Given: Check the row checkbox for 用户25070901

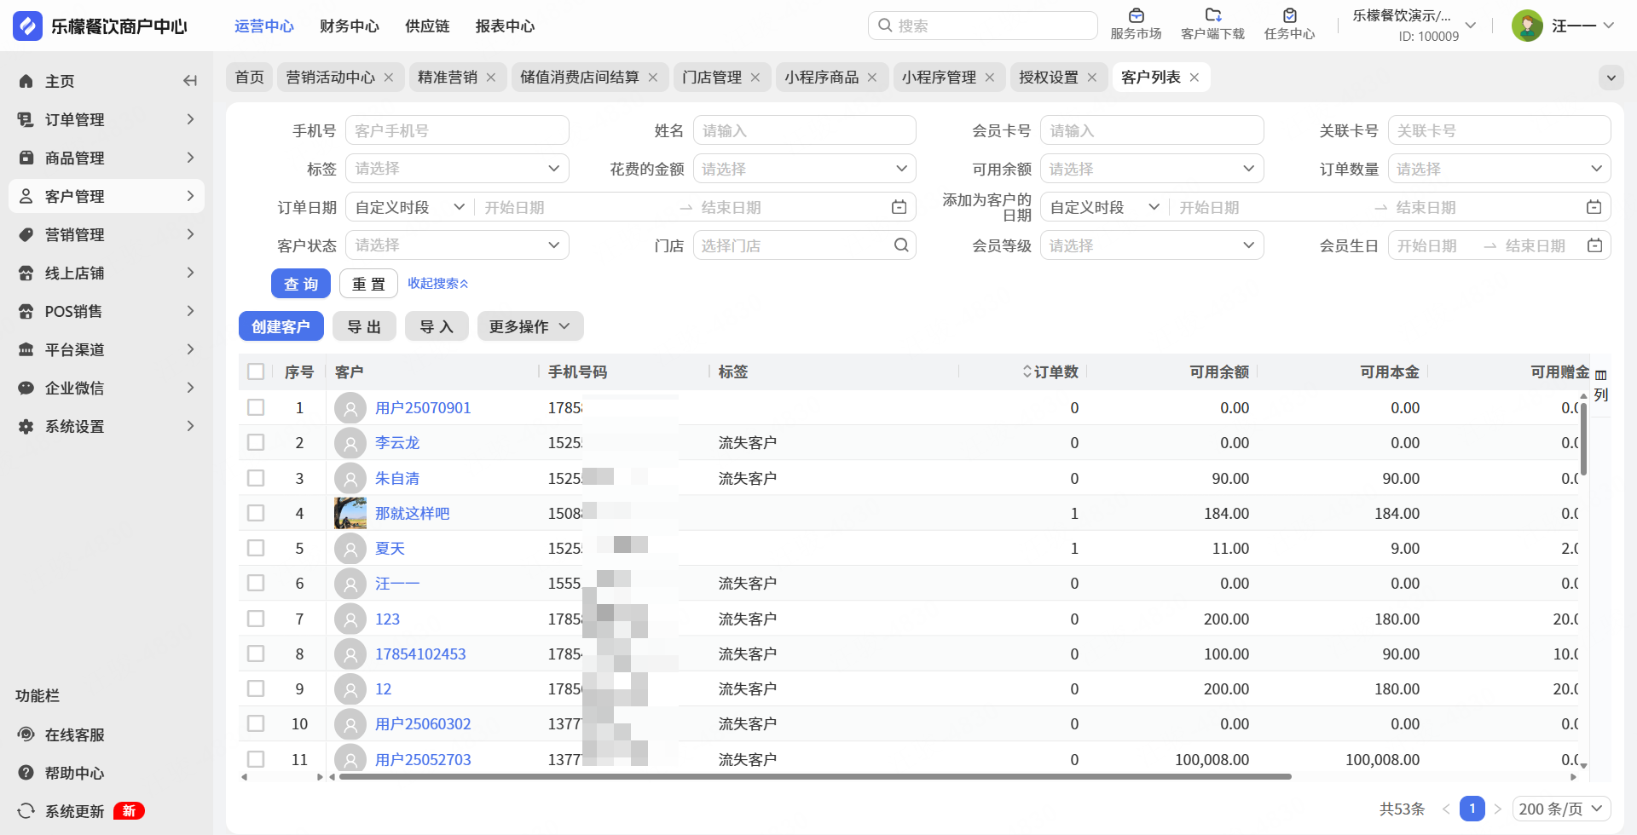Looking at the screenshot, I should click(256, 407).
